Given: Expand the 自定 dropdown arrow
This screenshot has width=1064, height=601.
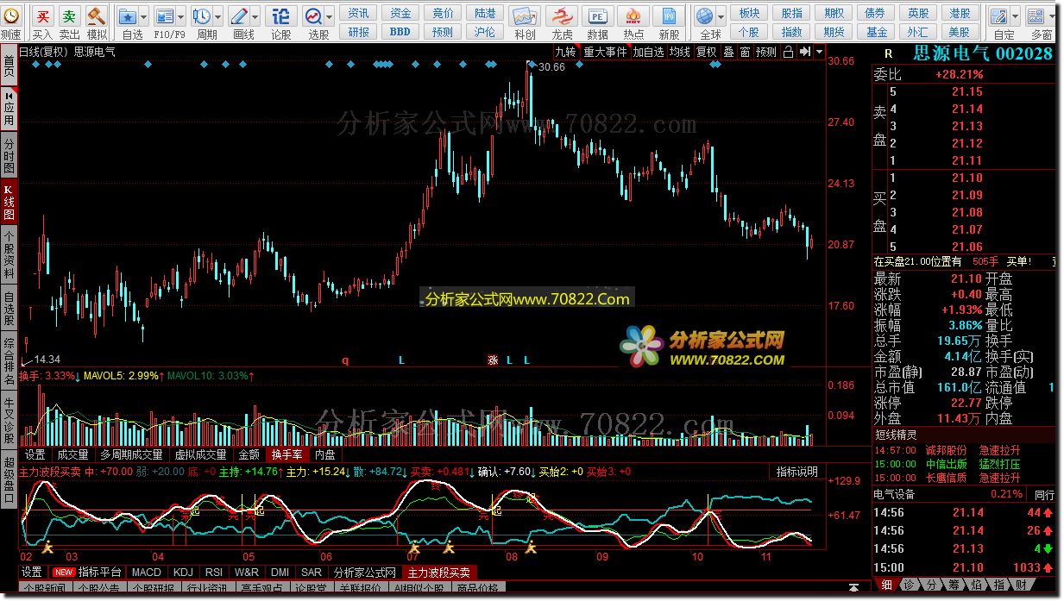Looking at the screenshot, I should 1014,16.
